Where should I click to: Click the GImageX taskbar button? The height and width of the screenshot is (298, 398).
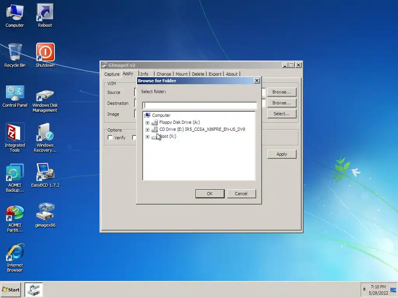(34, 290)
